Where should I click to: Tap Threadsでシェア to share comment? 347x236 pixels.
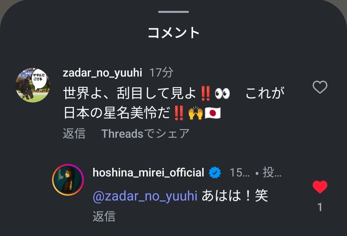click(146, 134)
